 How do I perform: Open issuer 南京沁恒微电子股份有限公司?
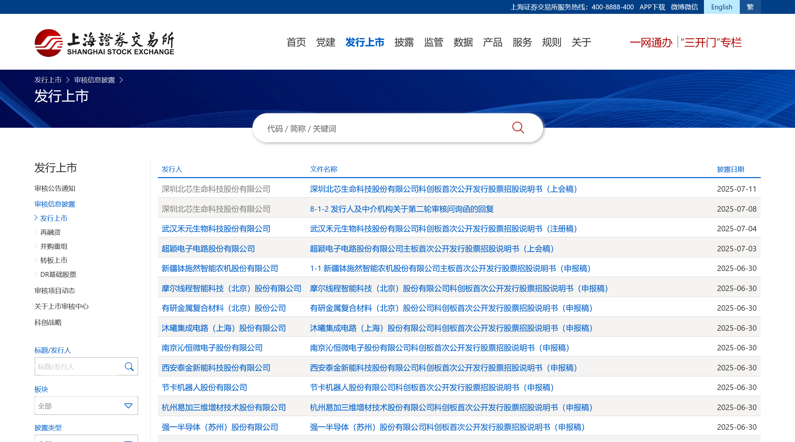pos(212,348)
